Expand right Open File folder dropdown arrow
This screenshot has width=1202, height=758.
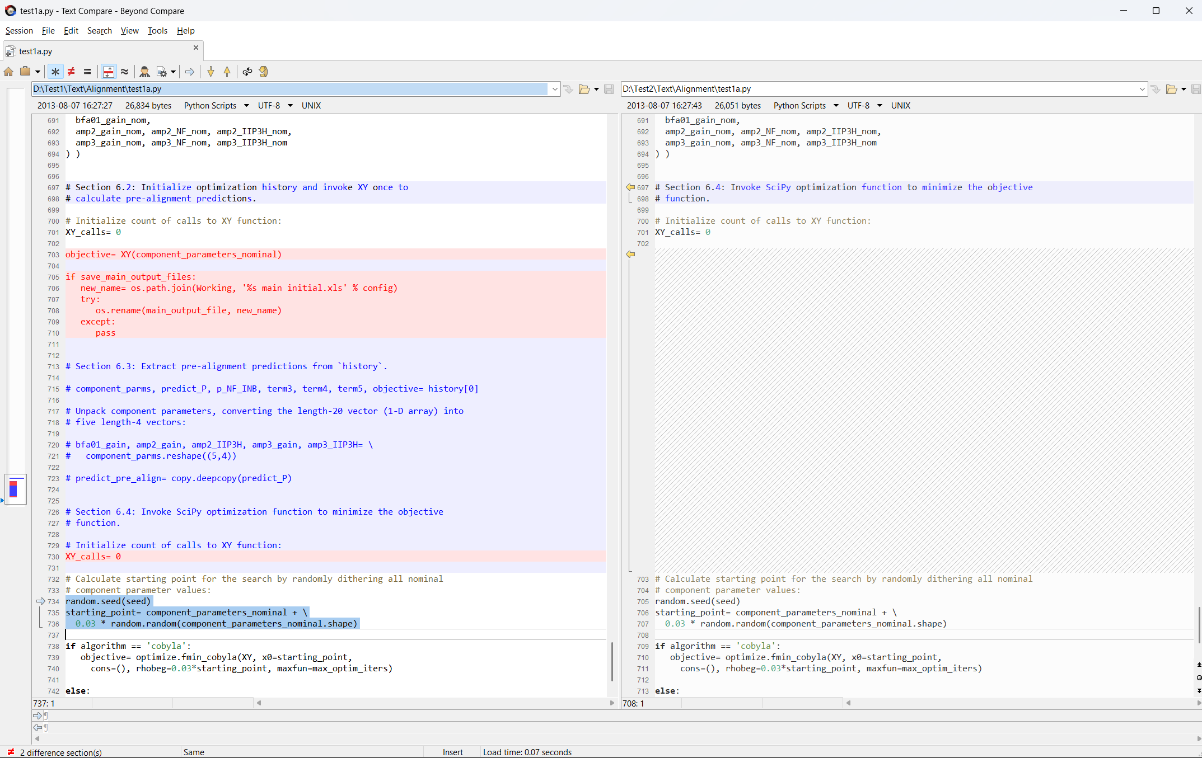[1184, 90]
